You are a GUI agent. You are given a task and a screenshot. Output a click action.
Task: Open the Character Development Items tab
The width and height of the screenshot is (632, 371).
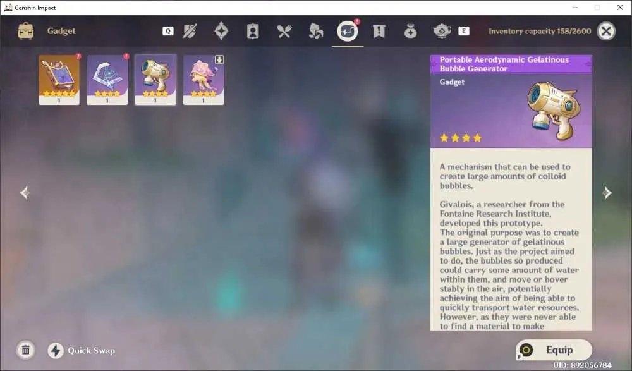pos(253,31)
